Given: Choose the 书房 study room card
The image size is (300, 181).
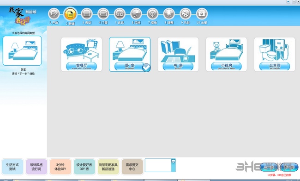Looking at the screenshot, I should [x=178, y=54].
